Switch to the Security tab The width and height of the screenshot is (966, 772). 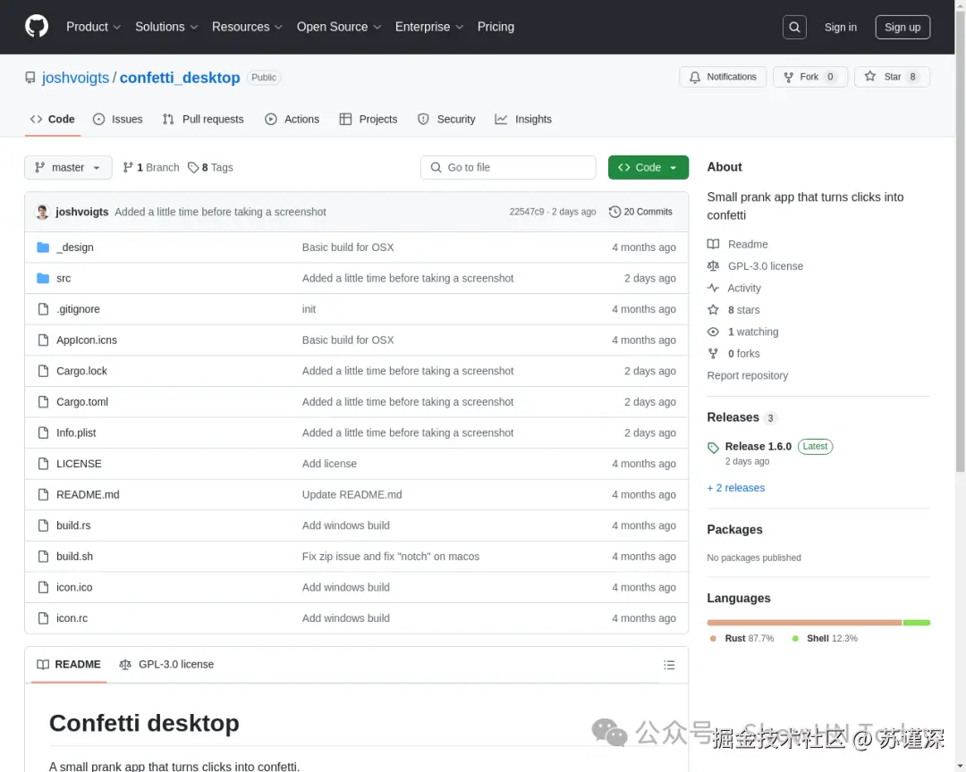pos(446,120)
